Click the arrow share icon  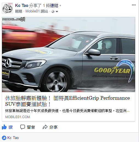45,127
